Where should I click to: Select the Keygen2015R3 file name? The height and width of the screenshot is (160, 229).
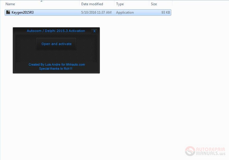point(22,12)
